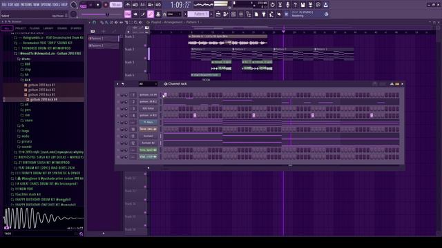Toggle the chain link controllers icon
Image resolution: width=442 pixels, height=248 pixels.
pyautogui.click(x=151, y=14)
